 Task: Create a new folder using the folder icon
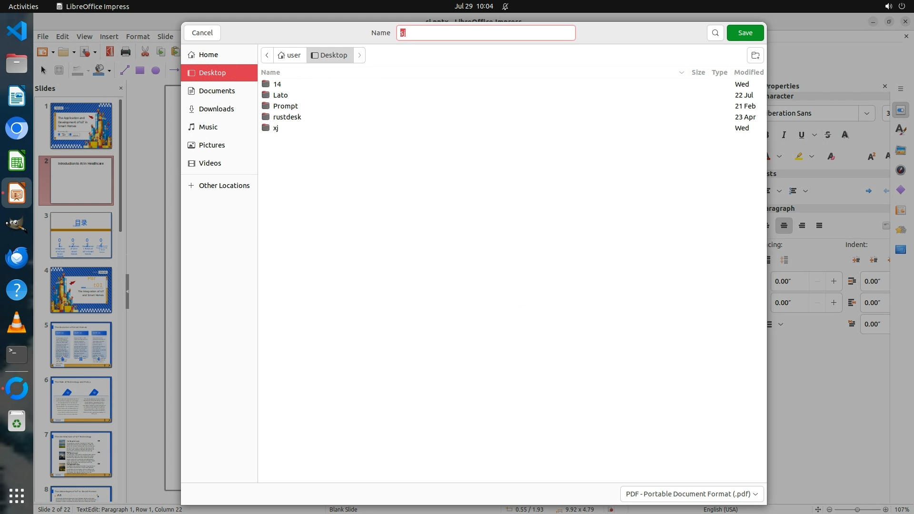point(755,55)
